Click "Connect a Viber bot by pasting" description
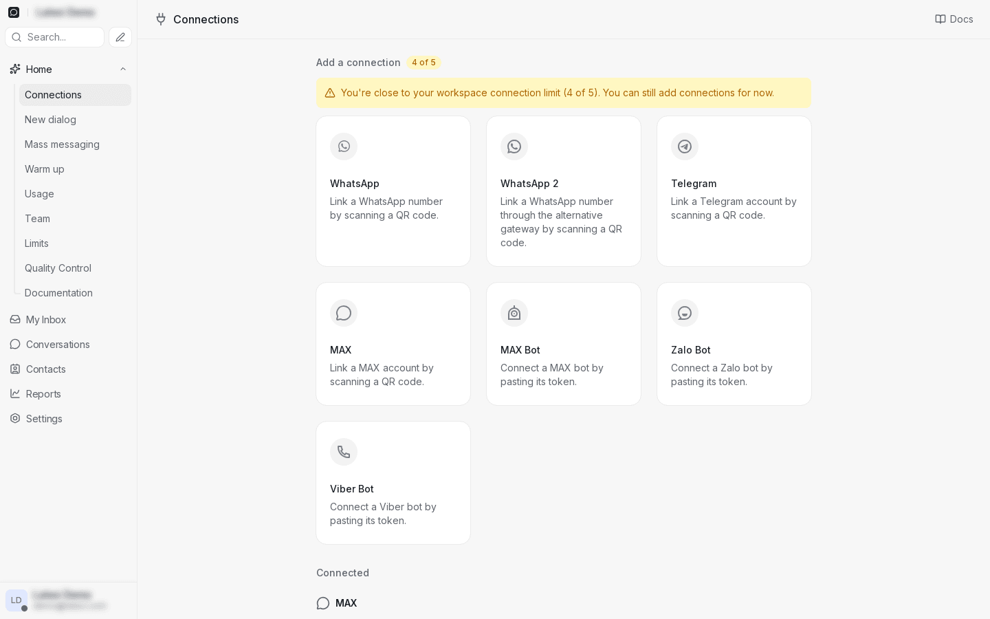This screenshot has width=990, height=619. (383, 514)
